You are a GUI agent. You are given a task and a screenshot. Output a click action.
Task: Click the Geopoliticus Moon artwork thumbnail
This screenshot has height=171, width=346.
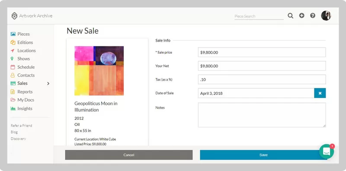[x=99, y=71]
